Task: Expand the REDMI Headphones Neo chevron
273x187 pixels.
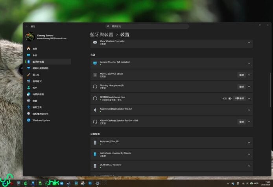Action: [x=249, y=99]
